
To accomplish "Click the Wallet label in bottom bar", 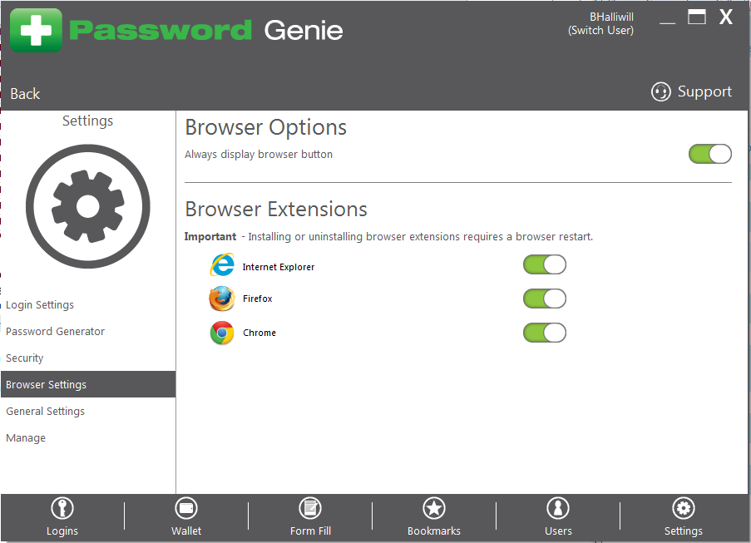I will (186, 531).
